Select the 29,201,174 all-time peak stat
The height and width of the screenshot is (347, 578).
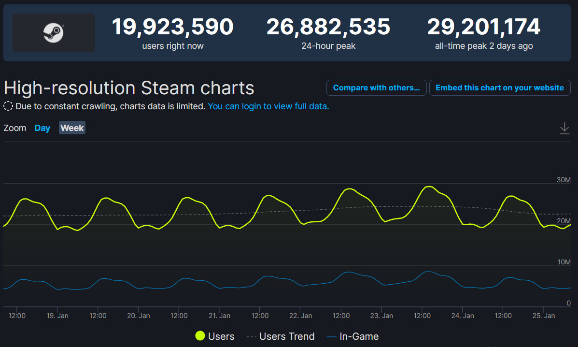484,27
